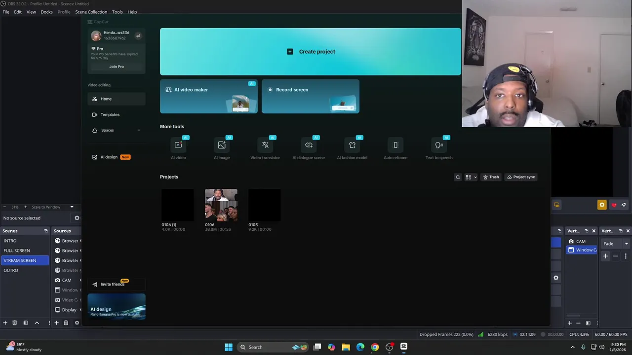This screenshot has height=355, width=632.
Task: Add a new source in OBS Sources
Action: (56, 323)
